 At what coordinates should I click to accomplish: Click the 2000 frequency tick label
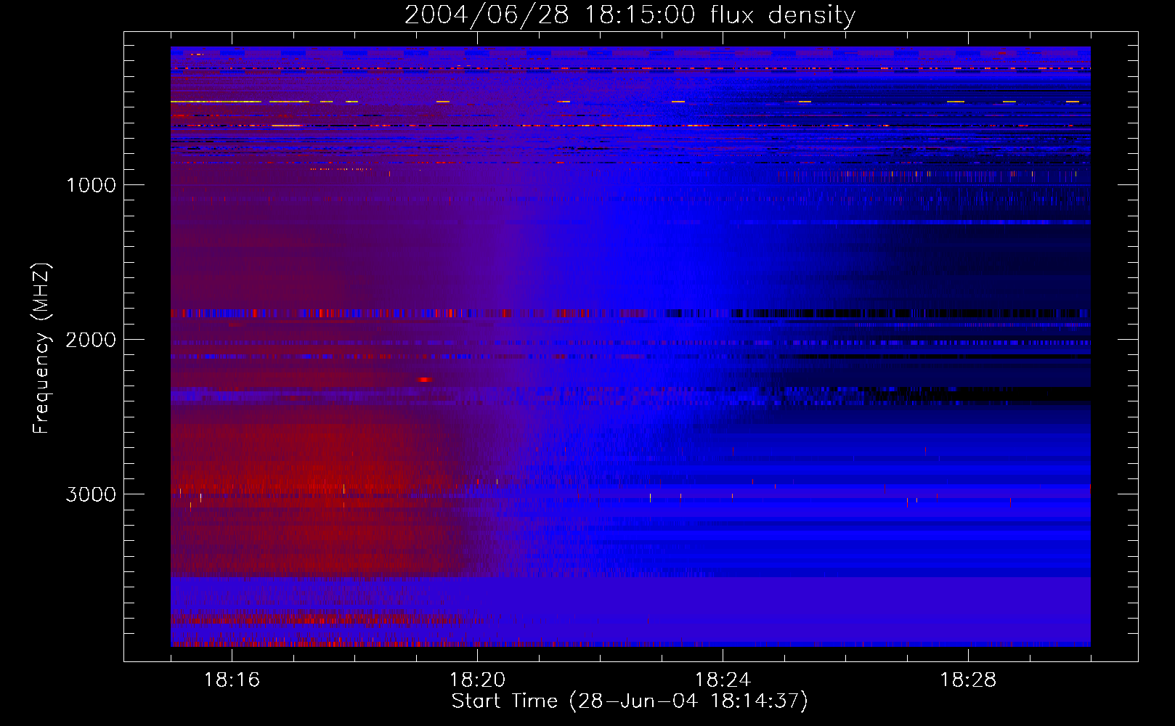[91, 340]
